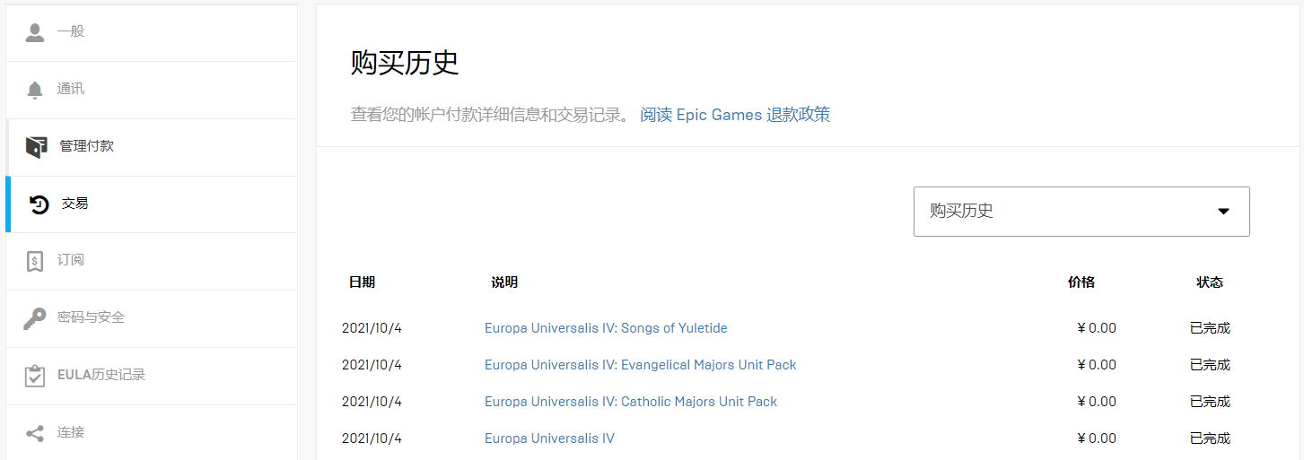Click the price in the base Europa Universalis IV row
Screen dimensions: 1304x460
pyautogui.click(x=1097, y=438)
